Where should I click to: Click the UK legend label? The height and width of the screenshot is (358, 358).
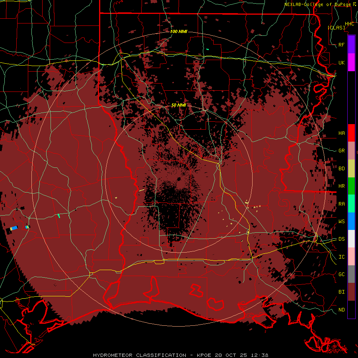[x=341, y=62]
